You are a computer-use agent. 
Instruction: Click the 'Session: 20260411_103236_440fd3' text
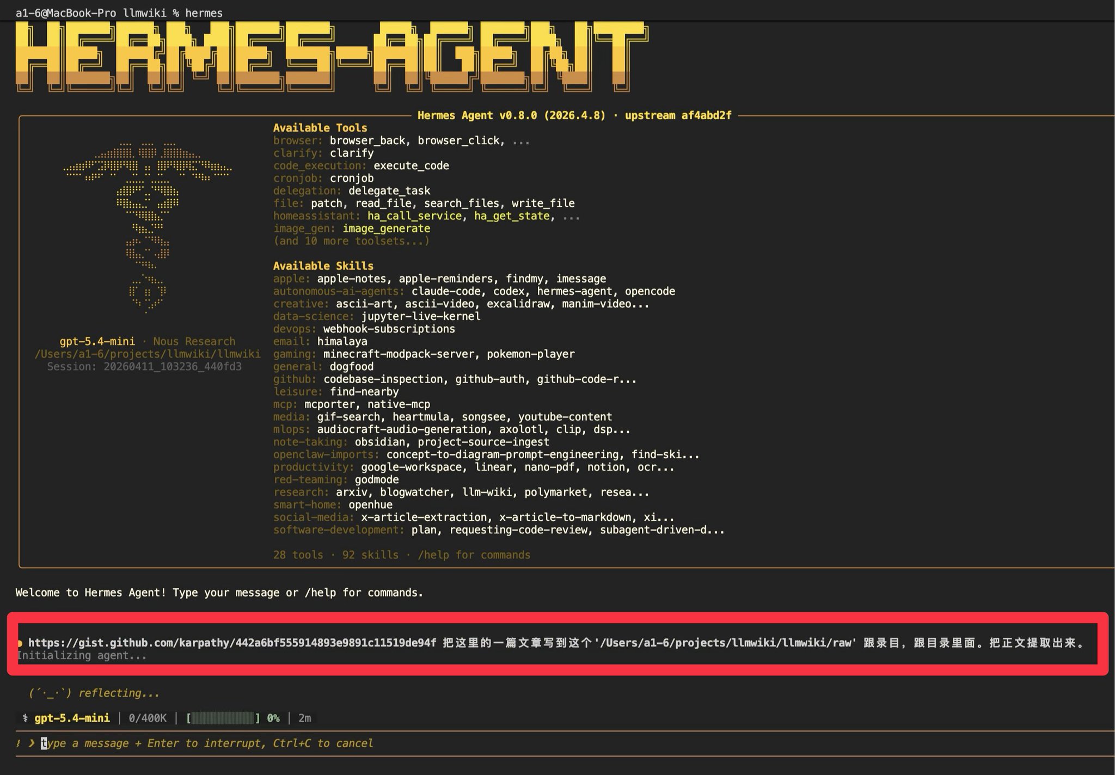click(x=144, y=367)
